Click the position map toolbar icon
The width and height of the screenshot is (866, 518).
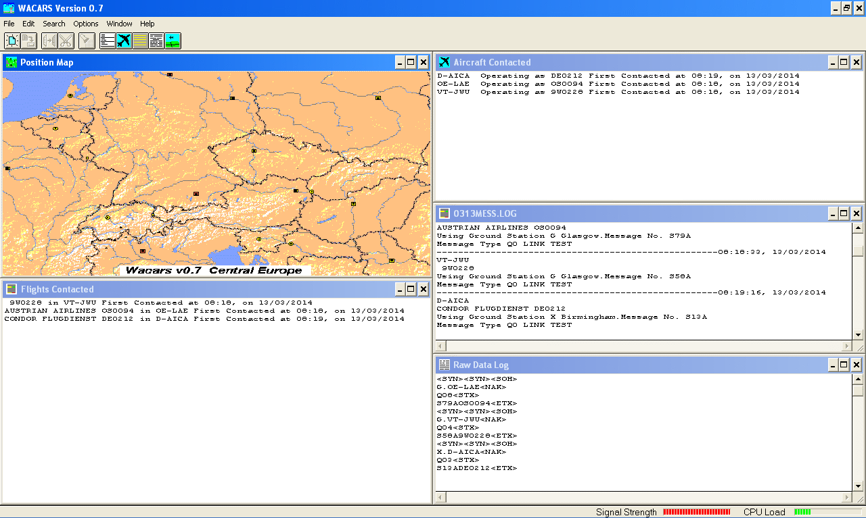[173, 41]
